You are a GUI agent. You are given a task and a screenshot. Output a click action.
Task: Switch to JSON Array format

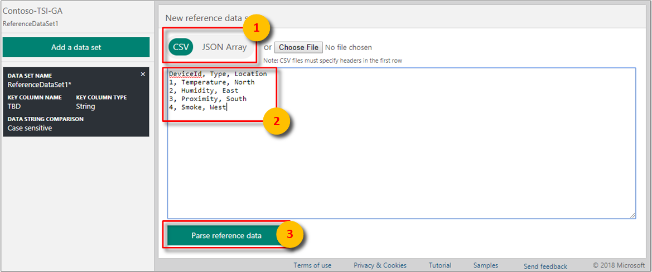tap(224, 47)
